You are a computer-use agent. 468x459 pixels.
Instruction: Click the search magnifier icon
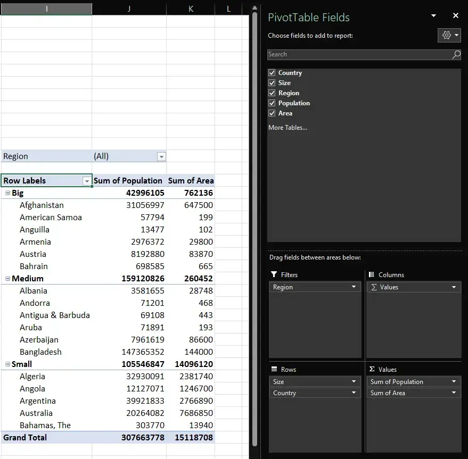click(x=456, y=54)
